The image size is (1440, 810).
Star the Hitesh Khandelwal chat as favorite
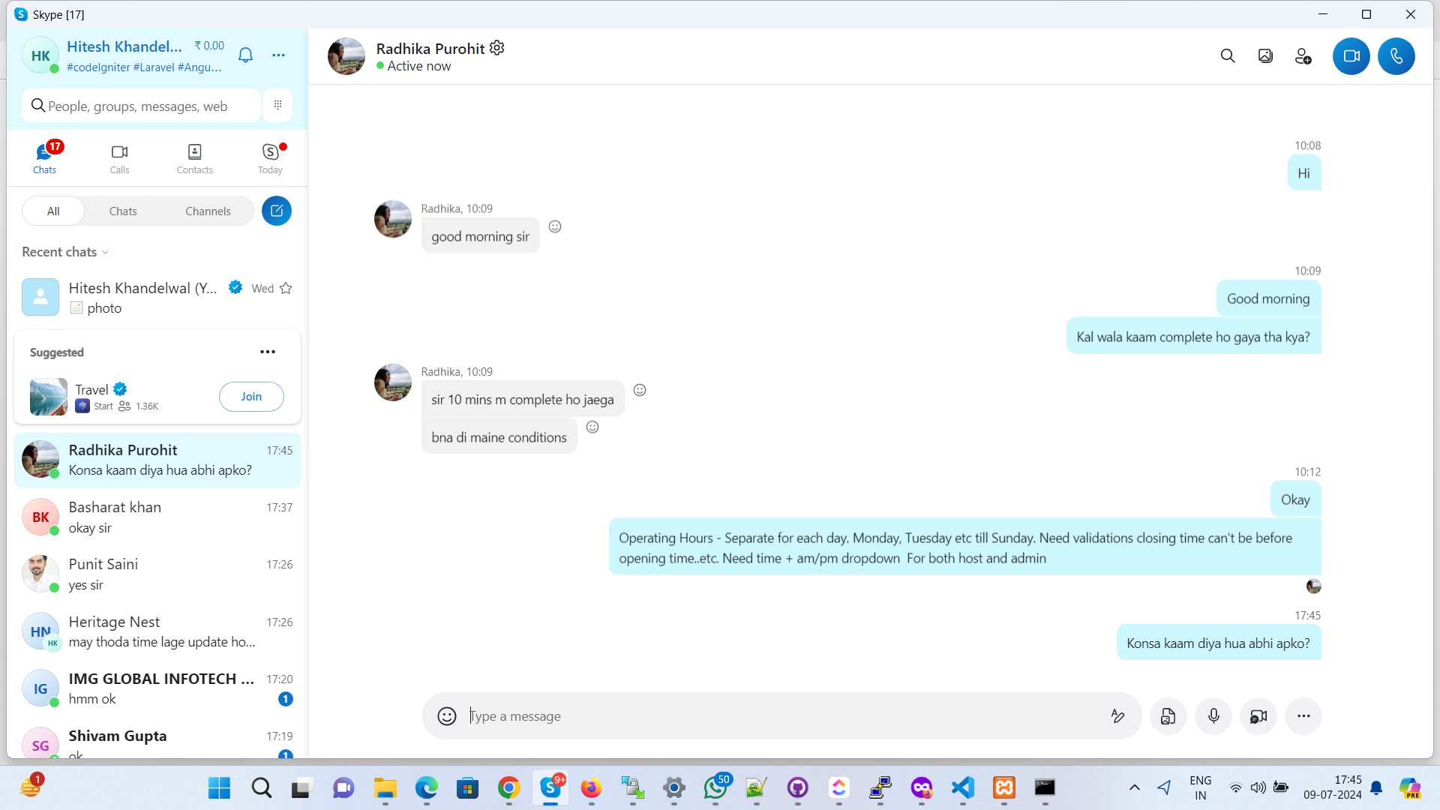(x=286, y=288)
